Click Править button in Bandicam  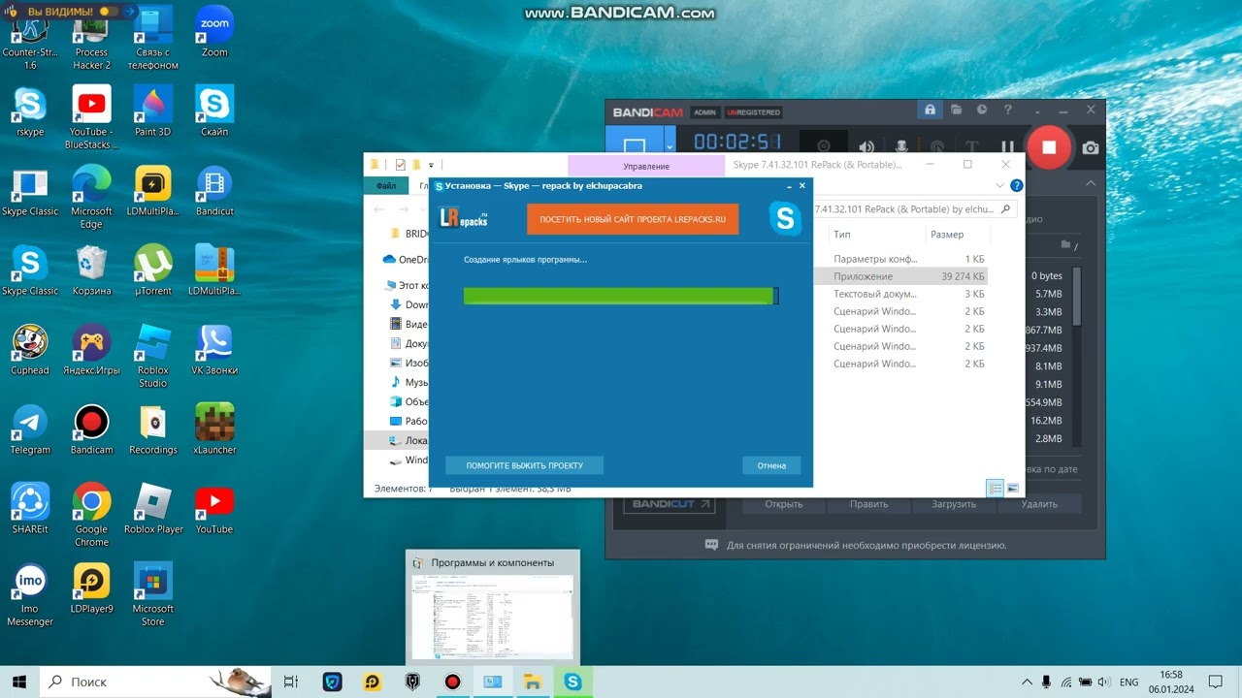pyautogui.click(x=868, y=504)
